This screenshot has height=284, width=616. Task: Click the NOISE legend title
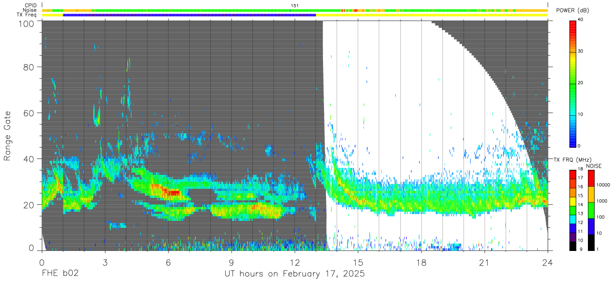click(x=593, y=165)
